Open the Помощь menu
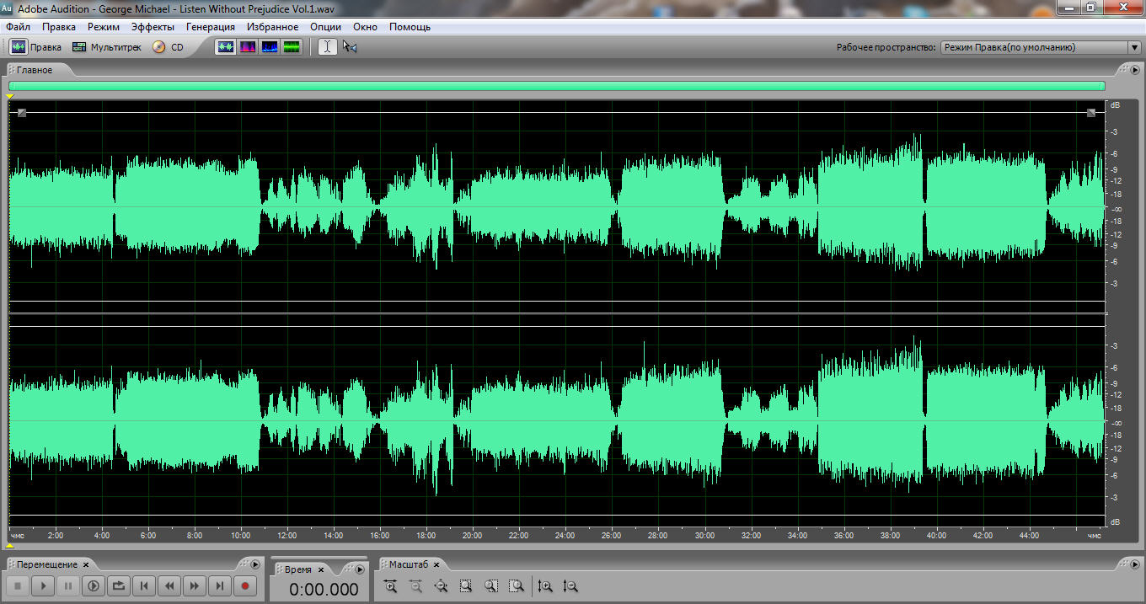Viewport: 1146px width, 604px height. point(410,27)
